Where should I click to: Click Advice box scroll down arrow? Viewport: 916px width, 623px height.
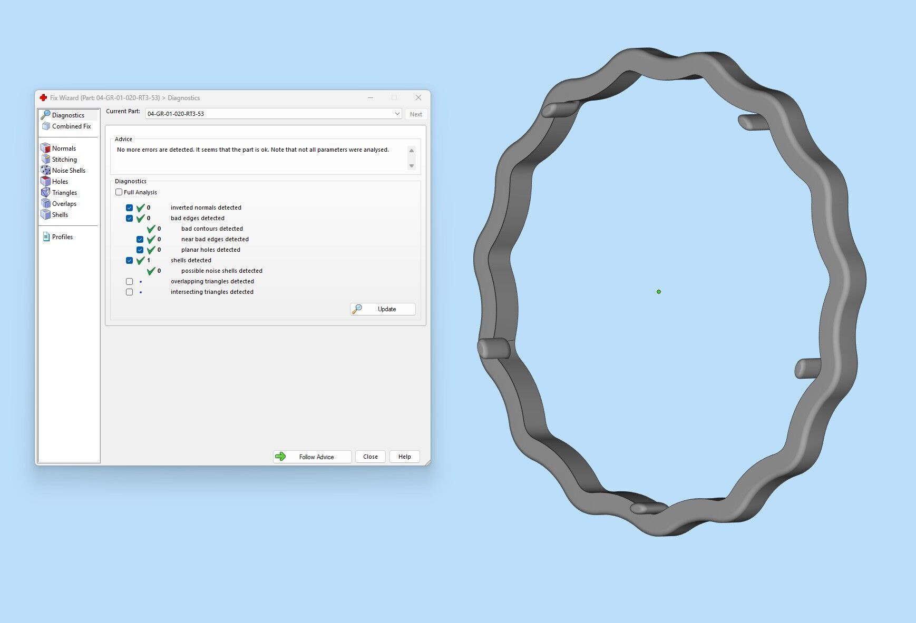412,166
